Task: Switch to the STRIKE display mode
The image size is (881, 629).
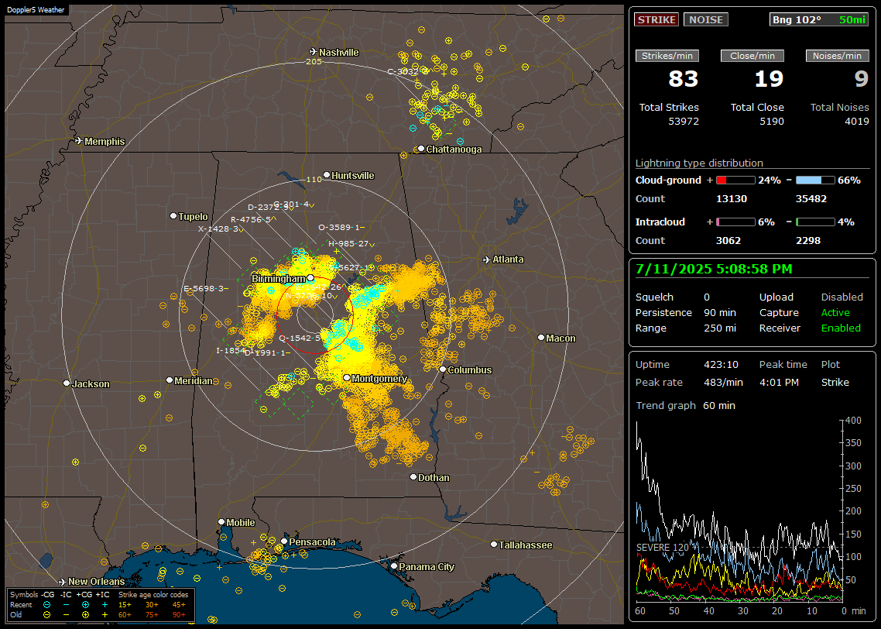Action: click(x=656, y=19)
